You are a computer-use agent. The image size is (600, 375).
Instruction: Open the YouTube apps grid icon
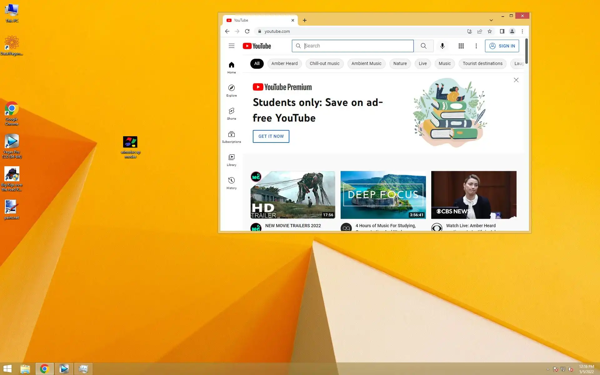click(x=461, y=46)
